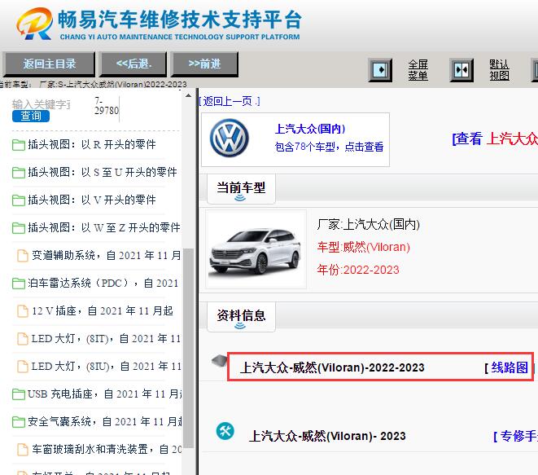Click the Chang Yi platform logo
The height and width of the screenshot is (475, 538).
[34, 24]
